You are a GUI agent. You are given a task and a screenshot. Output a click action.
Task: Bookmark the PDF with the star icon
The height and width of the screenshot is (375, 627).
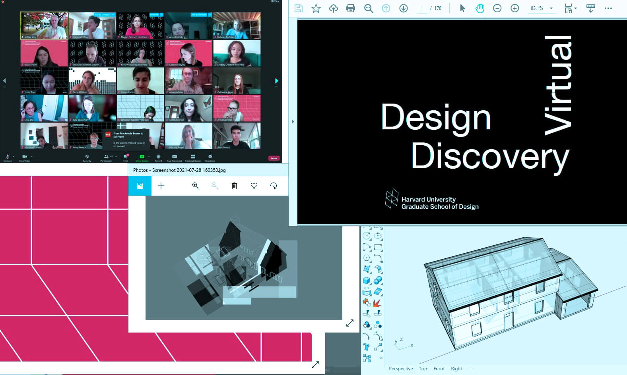[x=316, y=8]
